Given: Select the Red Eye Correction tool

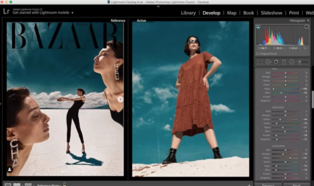Looking at the screenshot, I should 276,62.
